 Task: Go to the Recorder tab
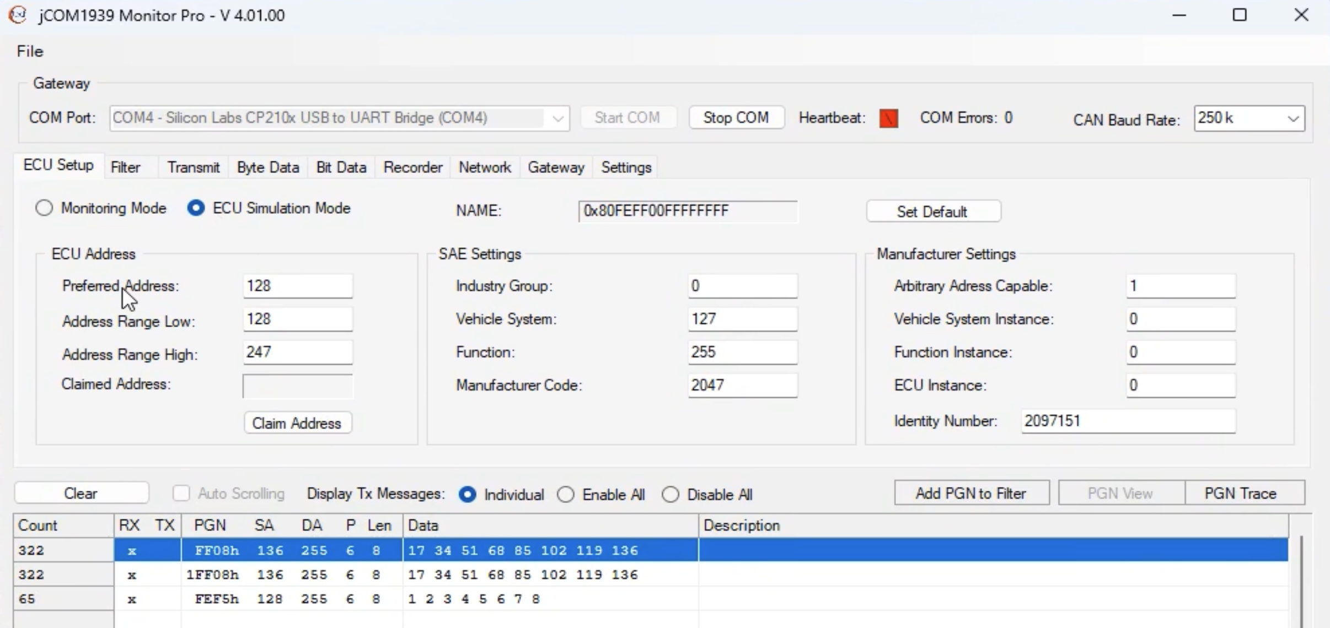point(413,167)
